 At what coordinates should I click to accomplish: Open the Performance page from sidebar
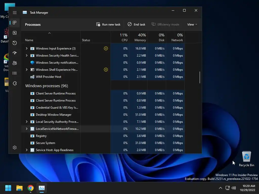15,33
